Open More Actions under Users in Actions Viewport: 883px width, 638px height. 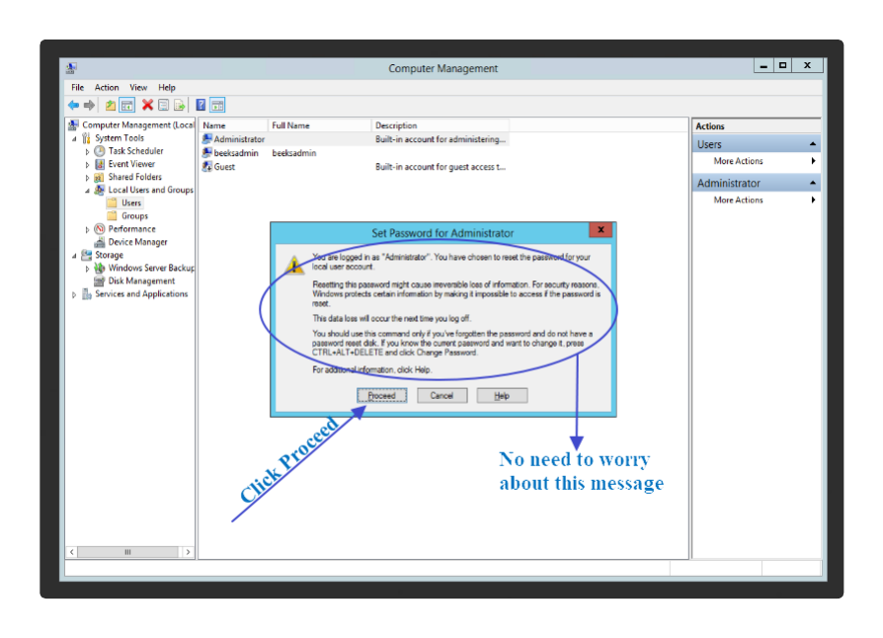click(x=756, y=161)
